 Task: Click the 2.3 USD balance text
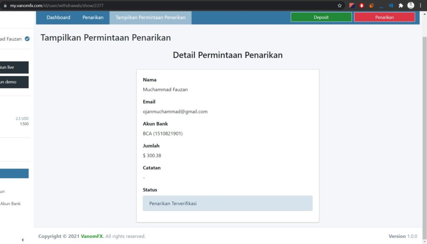[x=22, y=118]
